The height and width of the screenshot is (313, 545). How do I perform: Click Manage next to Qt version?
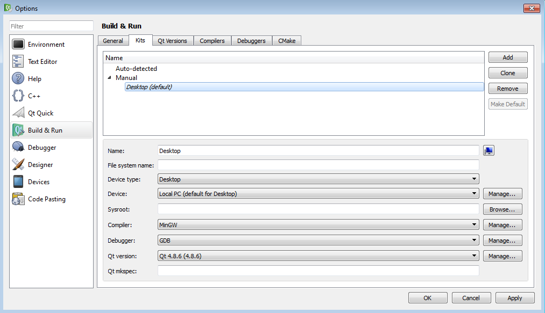click(502, 256)
